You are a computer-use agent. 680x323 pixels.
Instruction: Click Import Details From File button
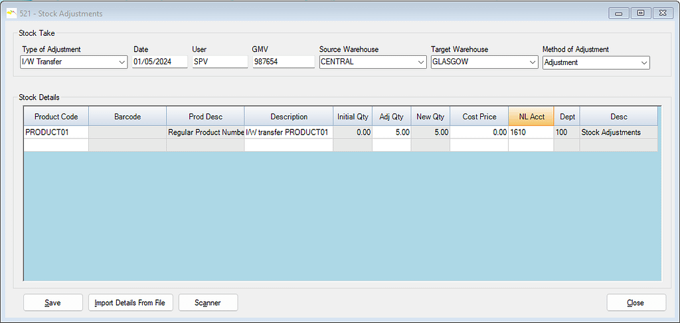pyautogui.click(x=130, y=302)
